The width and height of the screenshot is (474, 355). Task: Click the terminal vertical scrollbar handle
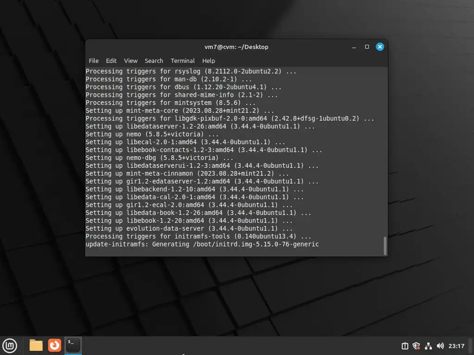pos(385,246)
